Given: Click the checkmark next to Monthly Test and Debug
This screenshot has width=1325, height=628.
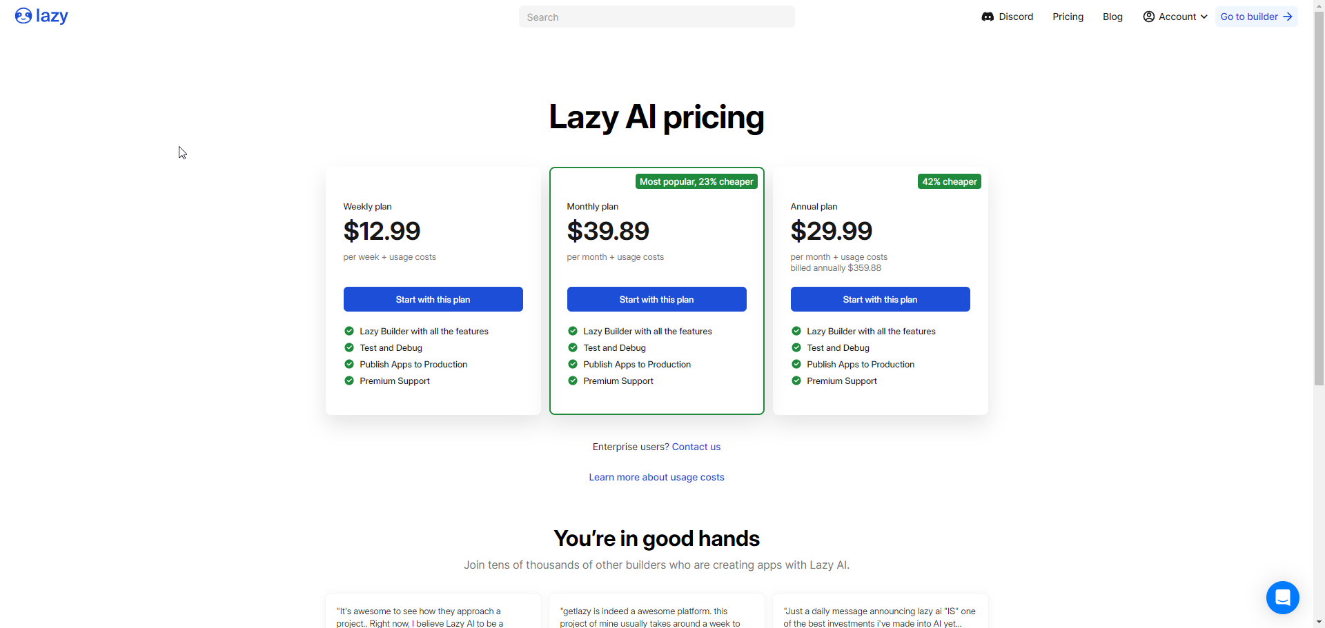Looking at the screenshot, I should tap(573, 347).
